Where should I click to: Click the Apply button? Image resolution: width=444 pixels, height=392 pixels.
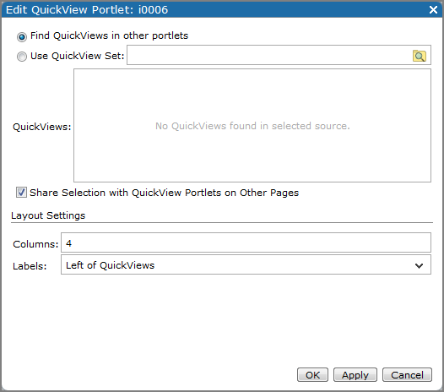[355, 375]
